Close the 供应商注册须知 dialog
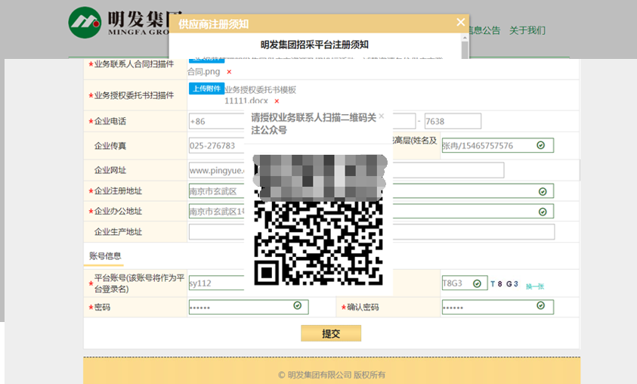The height and width of the screenshot is (384, 637). click(x=460, y=23)
